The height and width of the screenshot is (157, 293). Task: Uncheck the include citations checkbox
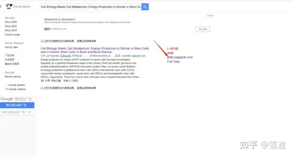click(x=7, y=89)
